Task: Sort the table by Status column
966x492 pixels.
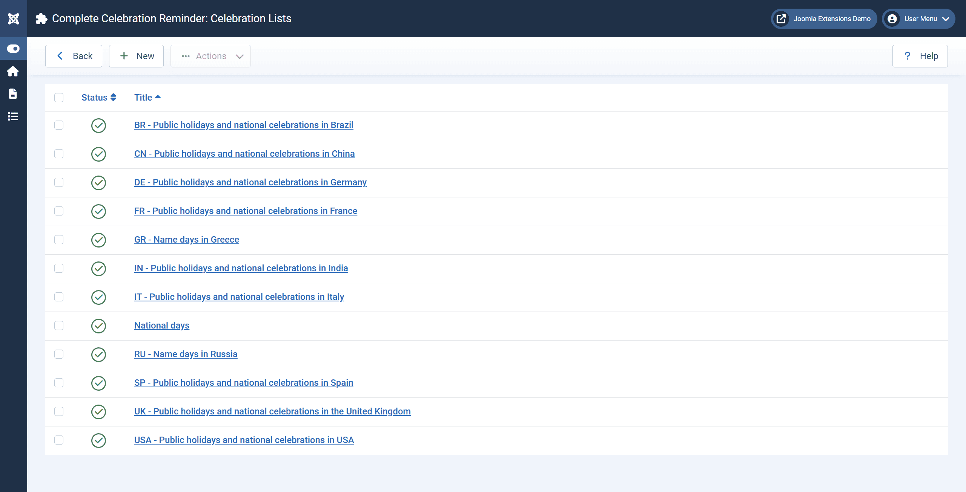Action: pyautogui.click(x=99, y=98)
